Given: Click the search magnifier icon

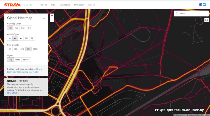Looking at the screenshot, I should 177,14.
